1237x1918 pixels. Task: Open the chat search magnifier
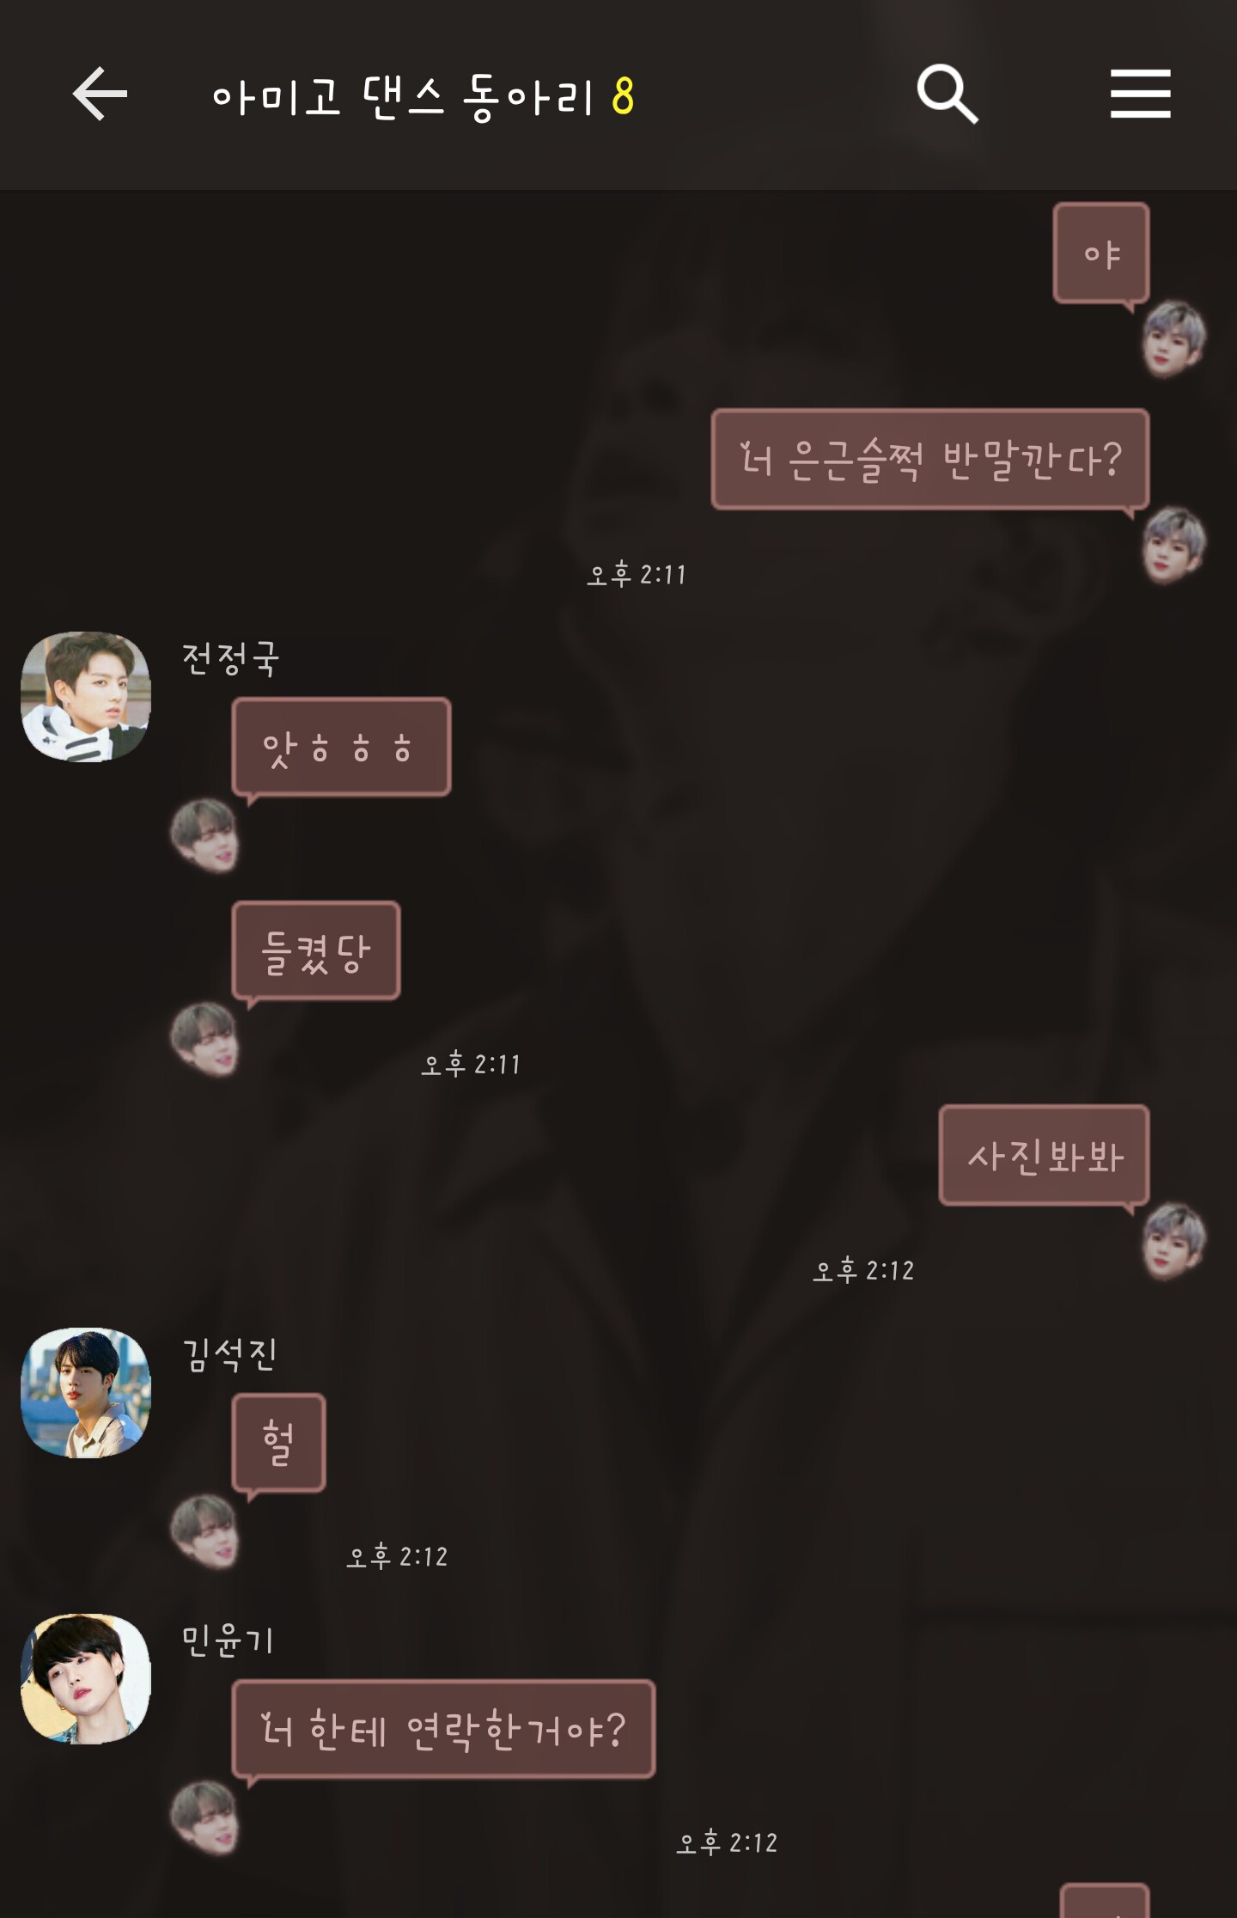point(948,94)
